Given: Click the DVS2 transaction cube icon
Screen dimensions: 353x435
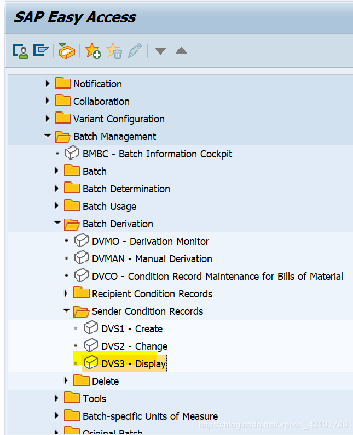Looking at the screenshot, I should click(91, 345).
